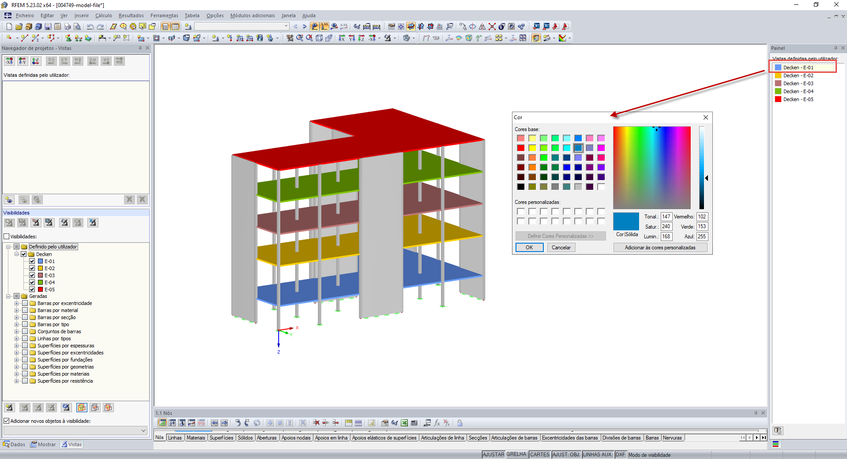The height and width of the screenshot is (459, 847).
Task: Toggle GRELHA in the status bar
Action: (516, 455)
